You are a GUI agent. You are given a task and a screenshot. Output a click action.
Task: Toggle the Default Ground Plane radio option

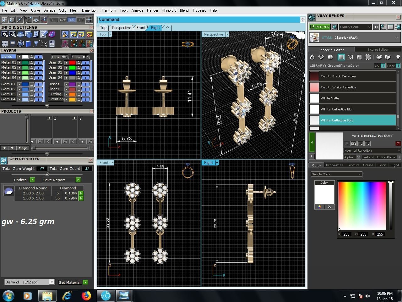tap(399, 157)
